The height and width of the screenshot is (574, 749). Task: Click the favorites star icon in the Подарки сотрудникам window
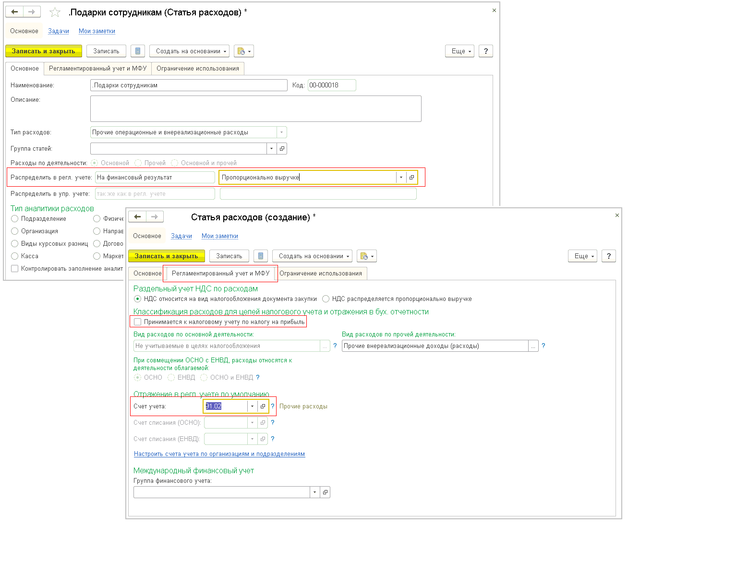[x=55, y=12]
